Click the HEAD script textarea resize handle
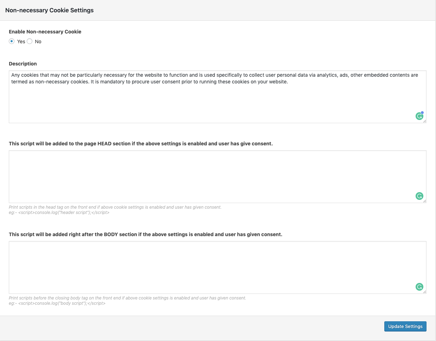This screenshot has width=436, height=341. (x=425, y=201)
